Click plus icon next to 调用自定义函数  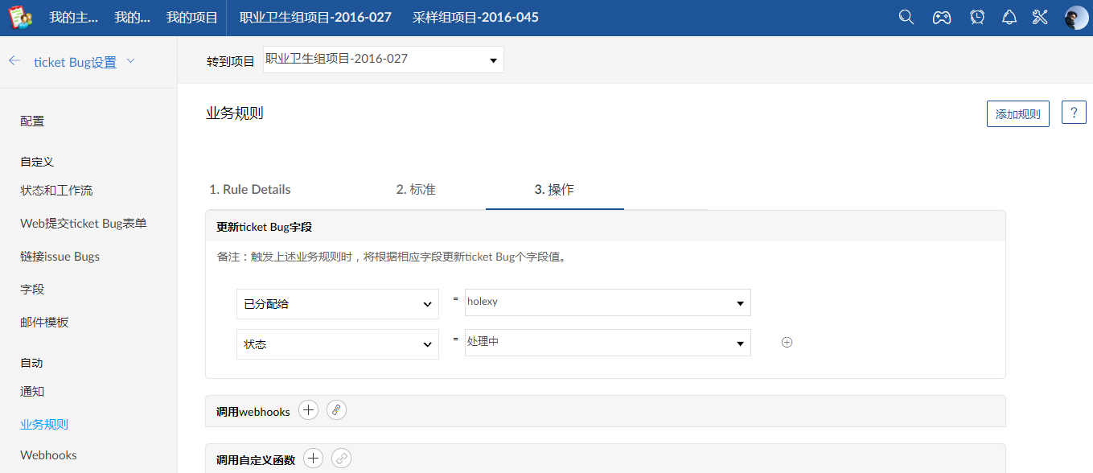[x=314, y=459]
